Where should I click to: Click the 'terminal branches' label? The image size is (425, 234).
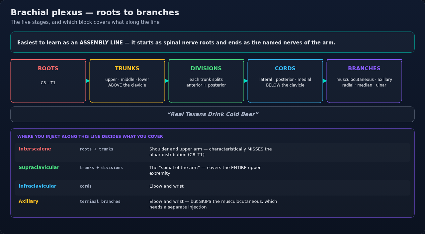pos(100,202)
